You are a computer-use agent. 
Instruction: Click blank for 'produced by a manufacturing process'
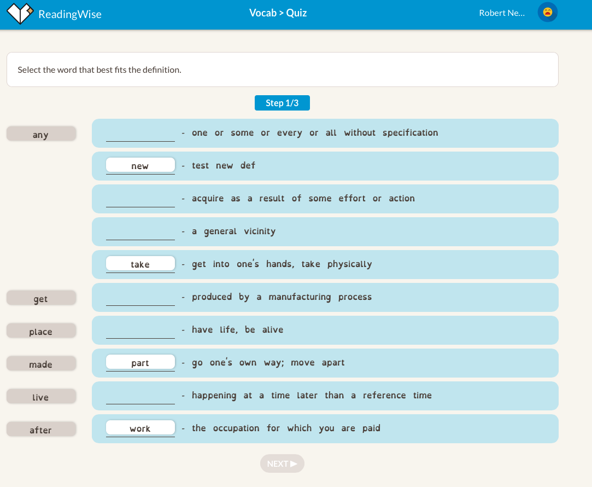(x=140, y=298)
